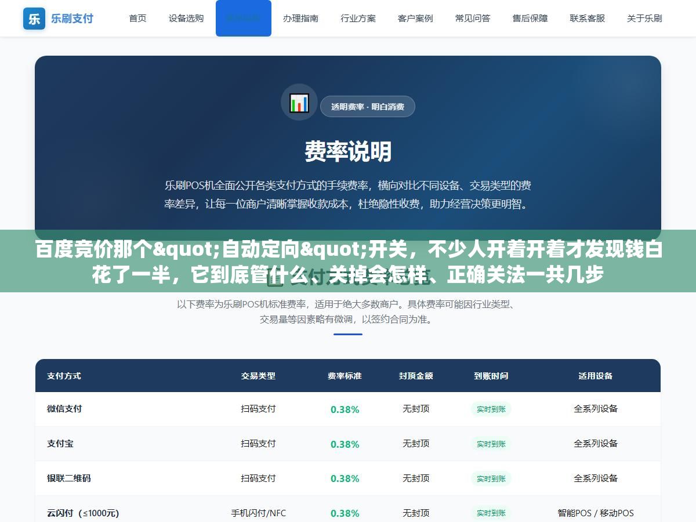
Task: Open the 常见问答 menu item
Action: 473,18
